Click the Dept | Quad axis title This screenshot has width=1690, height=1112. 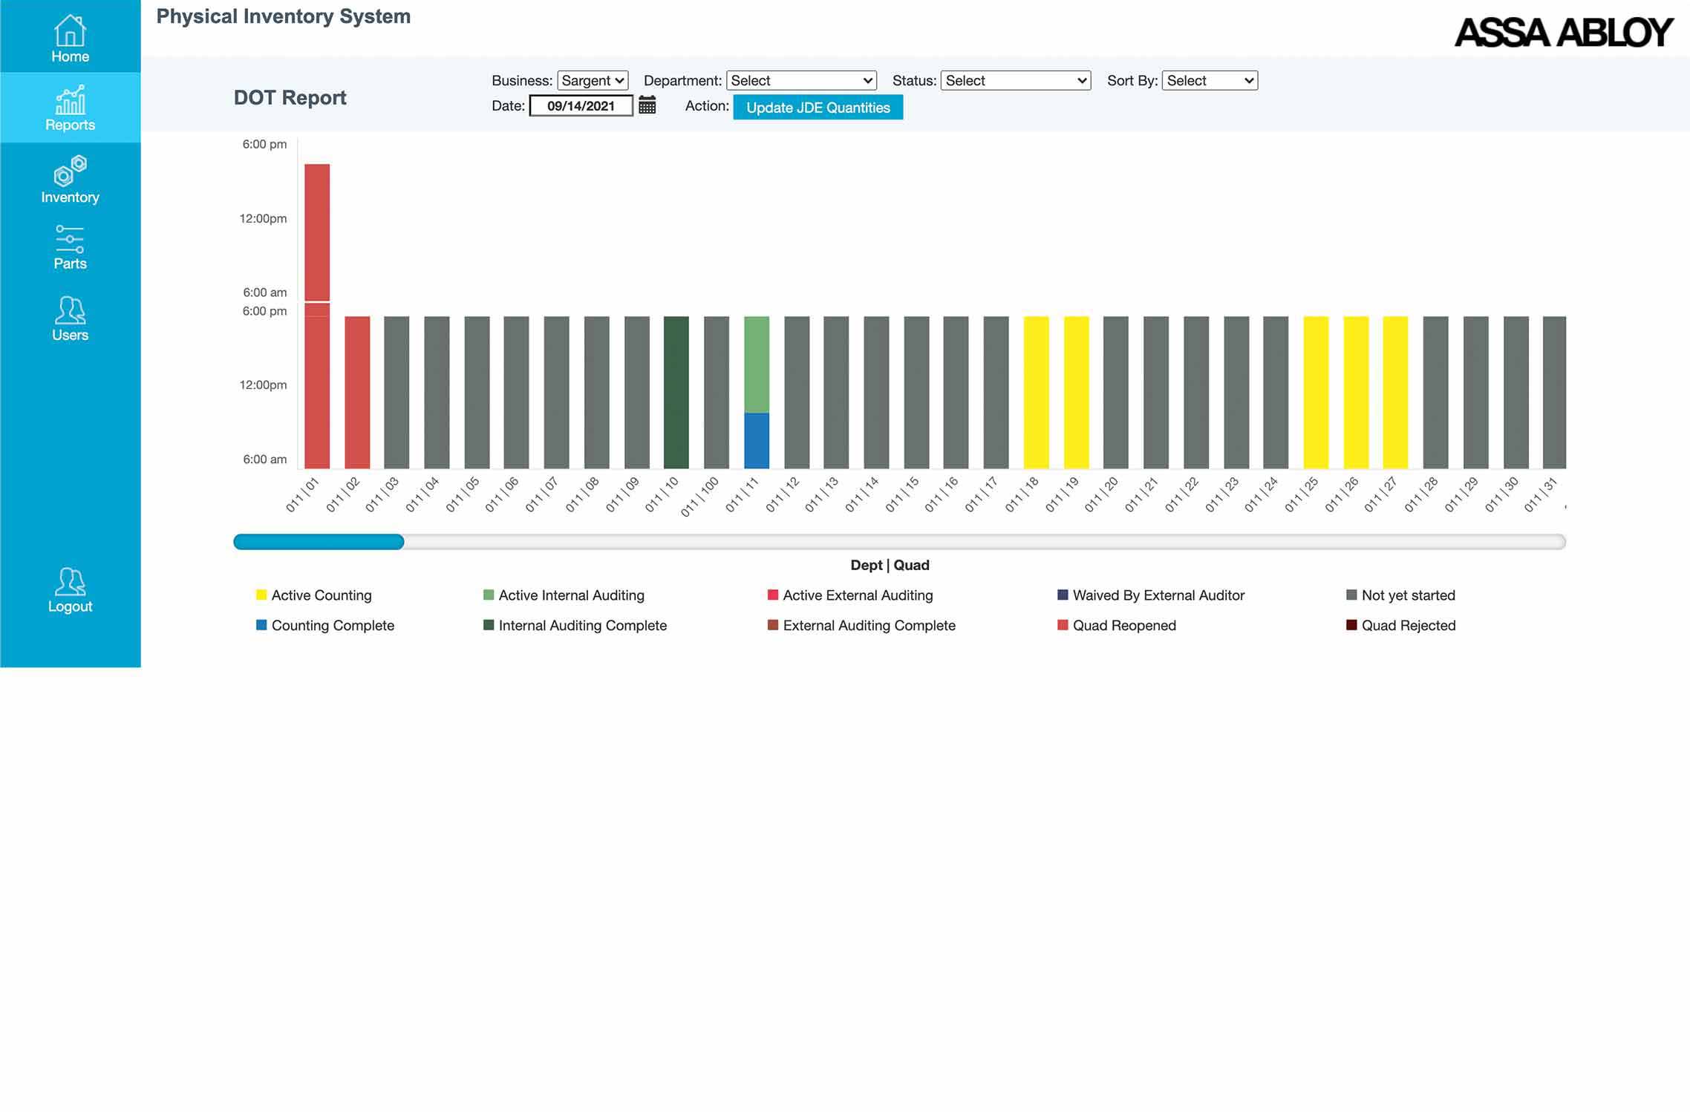(890, 565)
